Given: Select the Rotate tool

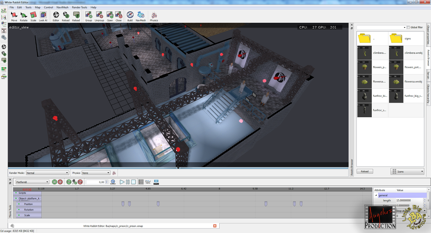Looking at the screenshot, I should click(x=24, y=16).
